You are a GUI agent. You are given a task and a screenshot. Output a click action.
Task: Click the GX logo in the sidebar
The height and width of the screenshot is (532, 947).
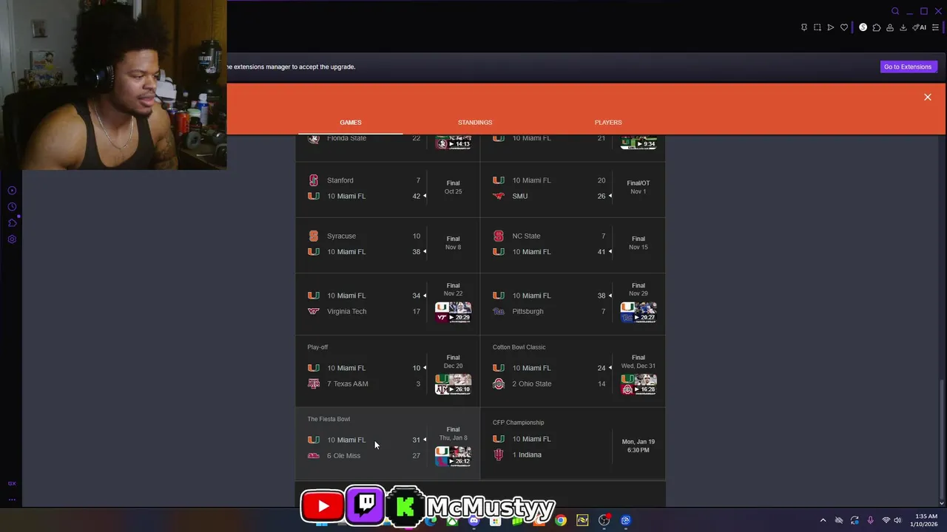12,483
